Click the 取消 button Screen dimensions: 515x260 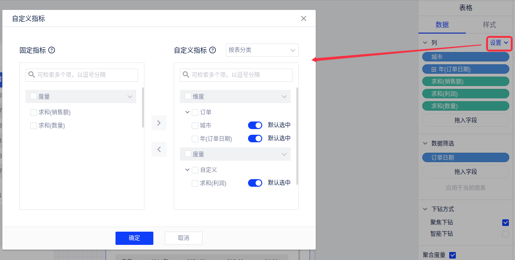pyautogui.click(x=184, y=238)
